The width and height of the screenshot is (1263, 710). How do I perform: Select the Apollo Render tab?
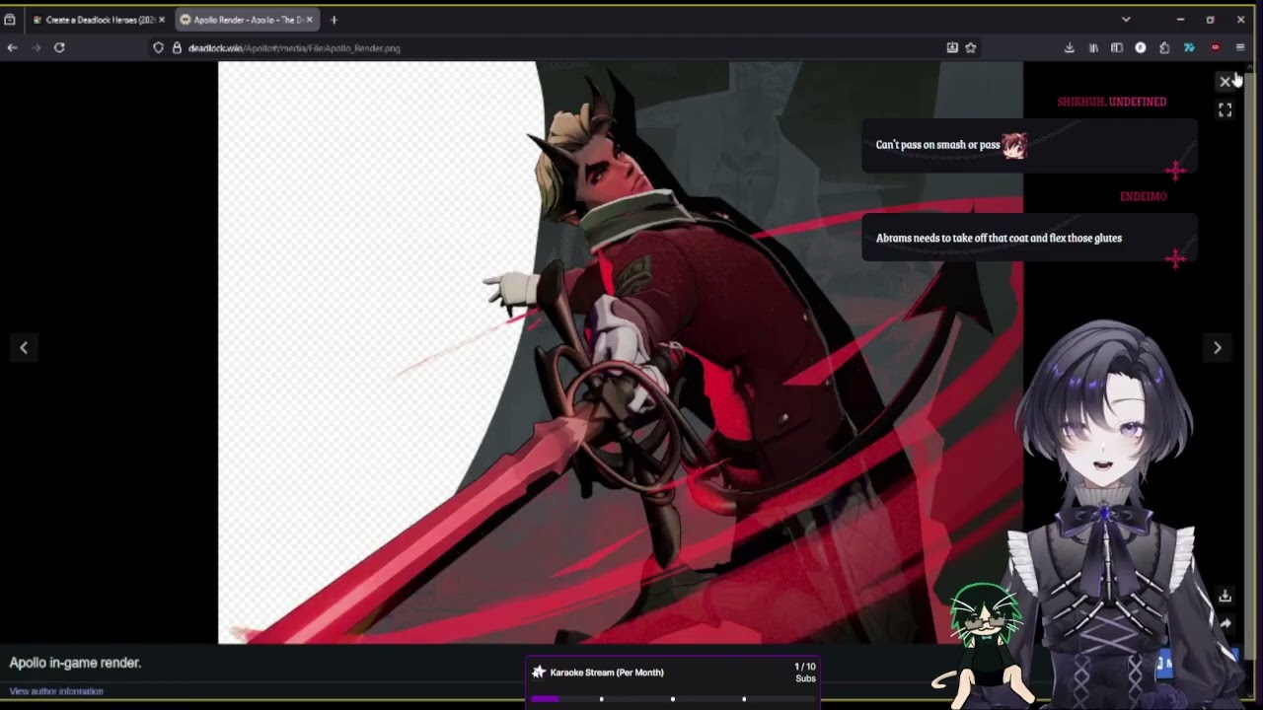pos(247,20)
